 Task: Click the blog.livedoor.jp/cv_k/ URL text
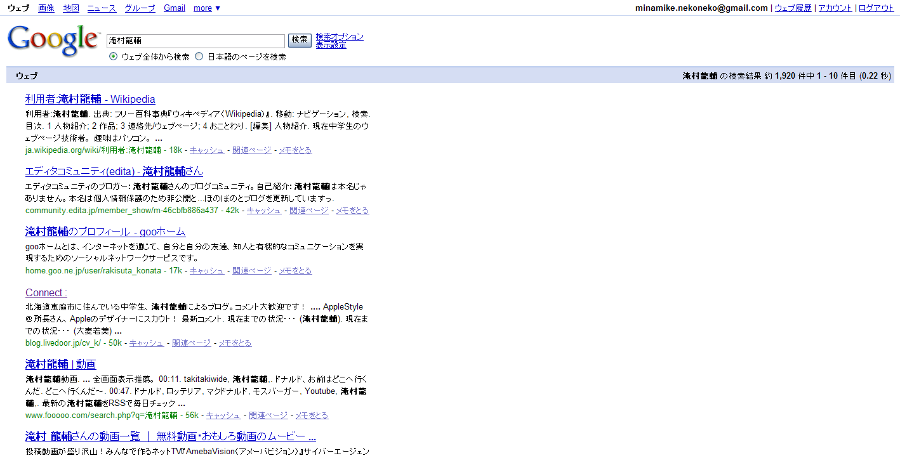point(63,343)
